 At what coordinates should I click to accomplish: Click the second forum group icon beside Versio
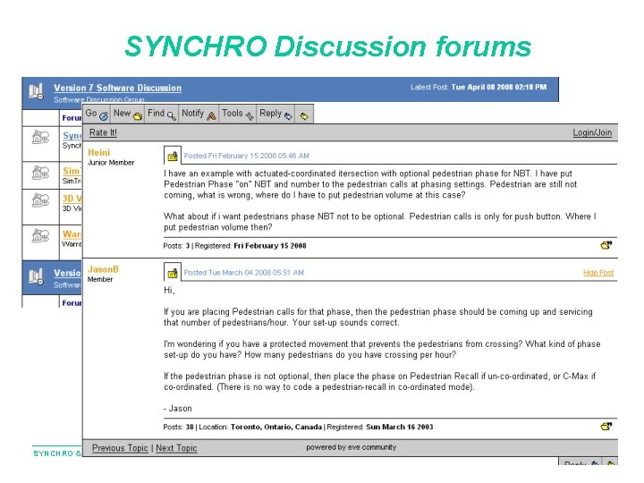pyautogui.click(x=36, y=276)
